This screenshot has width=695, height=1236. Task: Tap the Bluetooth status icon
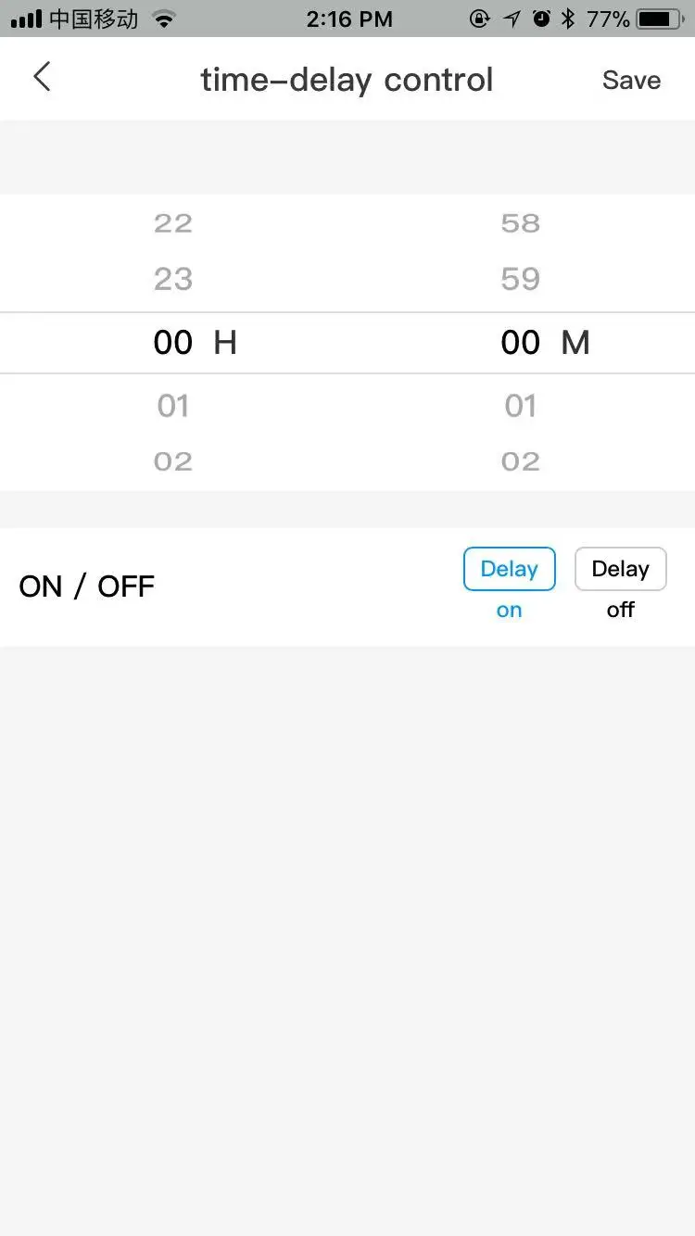(x=568, y=19)
